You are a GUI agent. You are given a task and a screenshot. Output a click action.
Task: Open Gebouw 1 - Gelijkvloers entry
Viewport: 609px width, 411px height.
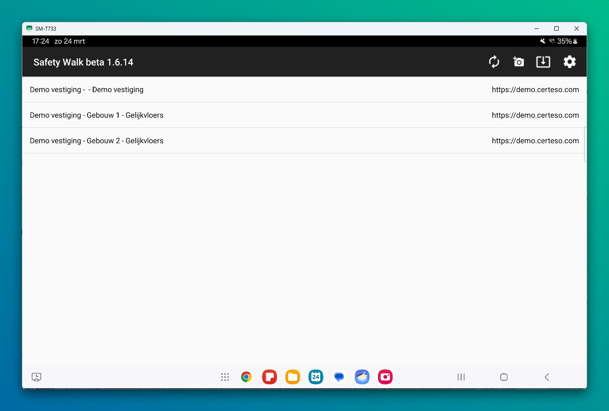(x=97, y=115)
